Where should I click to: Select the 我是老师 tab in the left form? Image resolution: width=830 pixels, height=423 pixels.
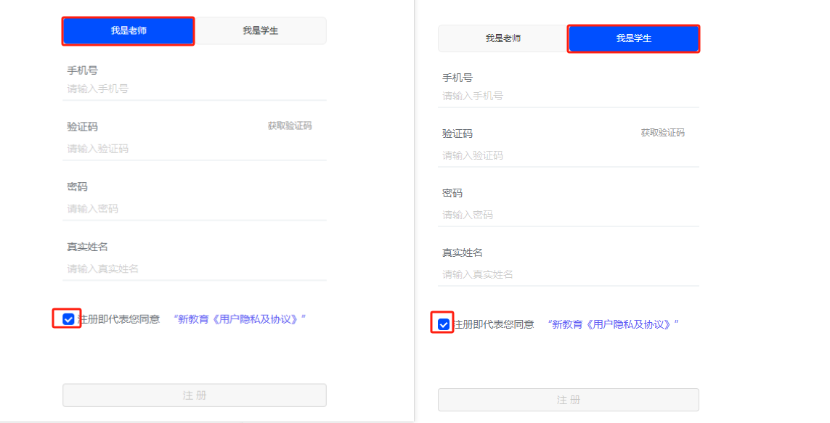128,30
